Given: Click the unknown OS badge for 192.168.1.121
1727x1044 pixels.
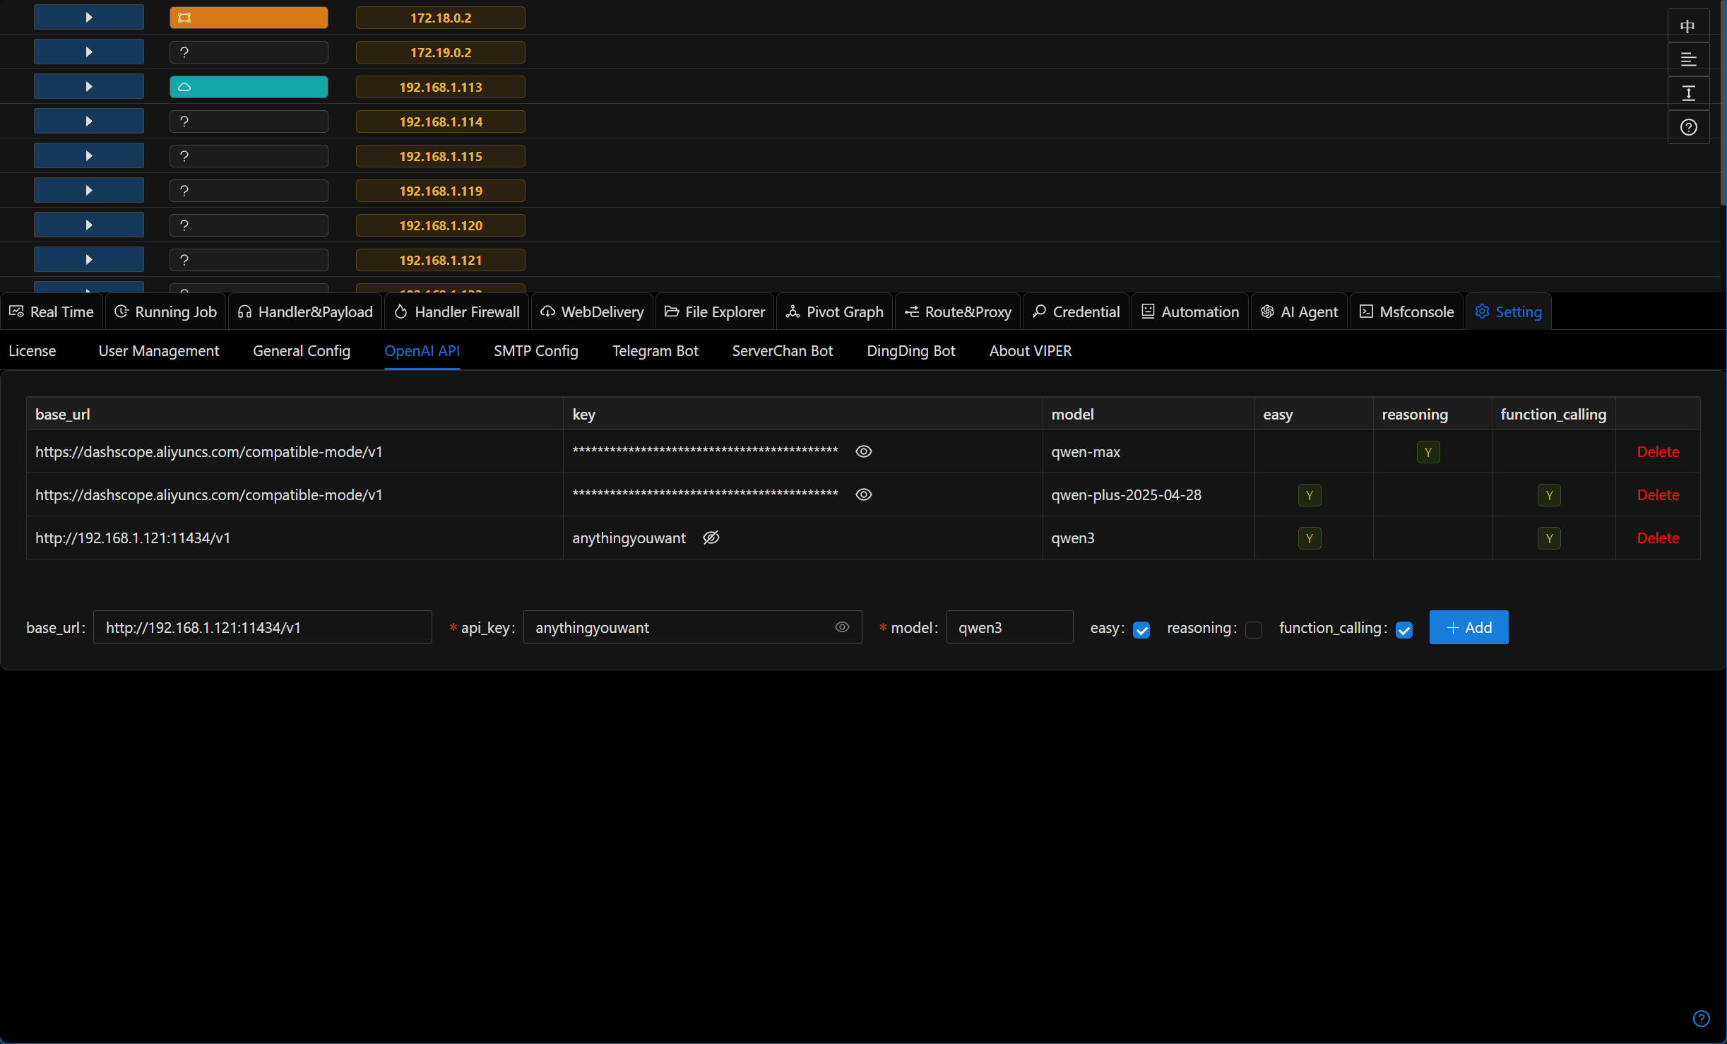Looking at the screenshot, I should pos(249,260).
